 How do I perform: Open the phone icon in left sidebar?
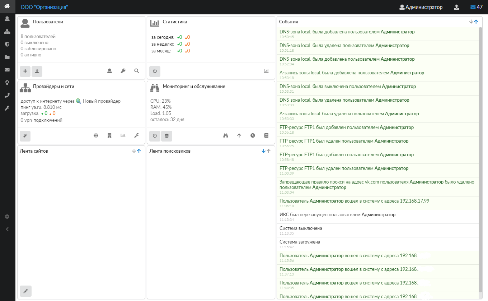[7, 95]
